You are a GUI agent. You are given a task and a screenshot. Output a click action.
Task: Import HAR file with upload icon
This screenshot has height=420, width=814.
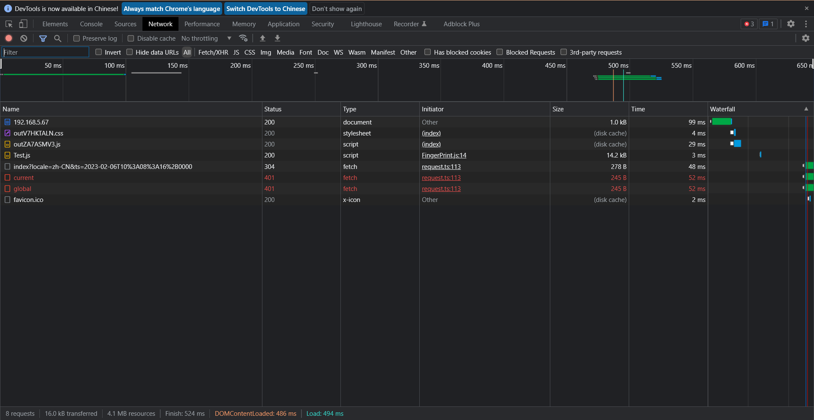pyautogui.click(x=262, y=38)
